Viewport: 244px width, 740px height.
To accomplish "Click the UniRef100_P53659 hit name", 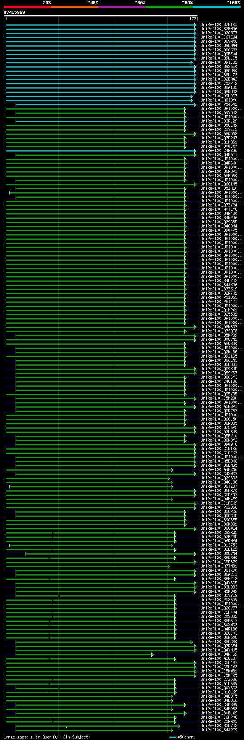I will coord(219,600).
